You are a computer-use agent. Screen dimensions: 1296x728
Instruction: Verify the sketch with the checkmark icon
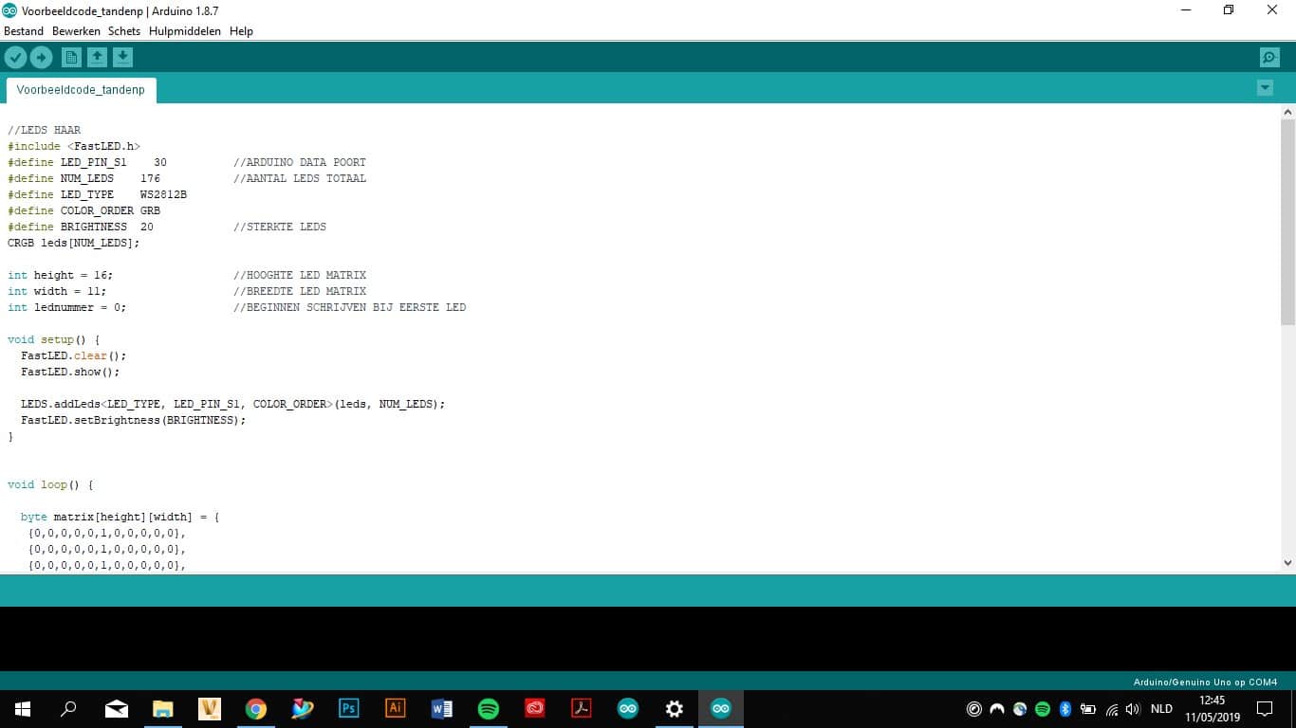coord(15,57)
